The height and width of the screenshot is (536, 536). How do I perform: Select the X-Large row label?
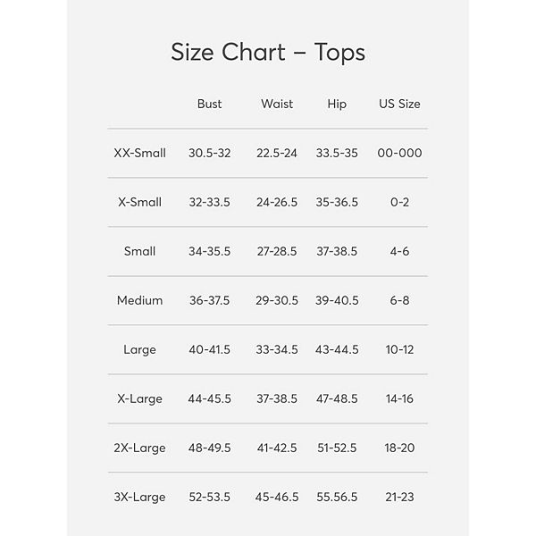(140, 398)
